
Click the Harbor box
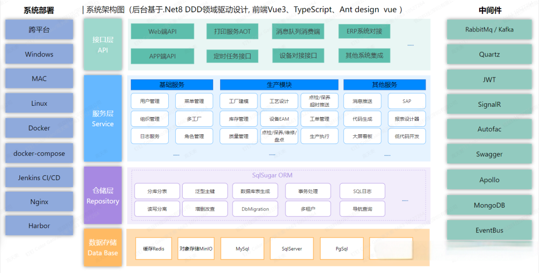point(39,226)
